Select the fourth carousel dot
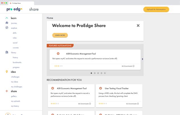The image size is (180, 115). click(x=101, y=73)
